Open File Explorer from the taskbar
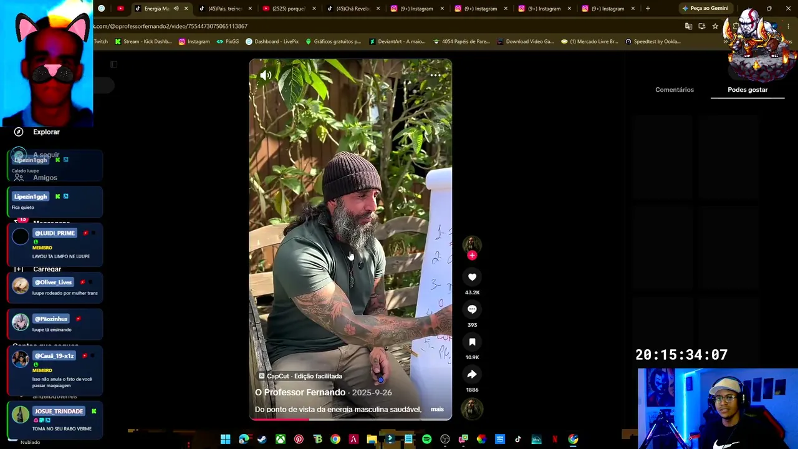 372,439
